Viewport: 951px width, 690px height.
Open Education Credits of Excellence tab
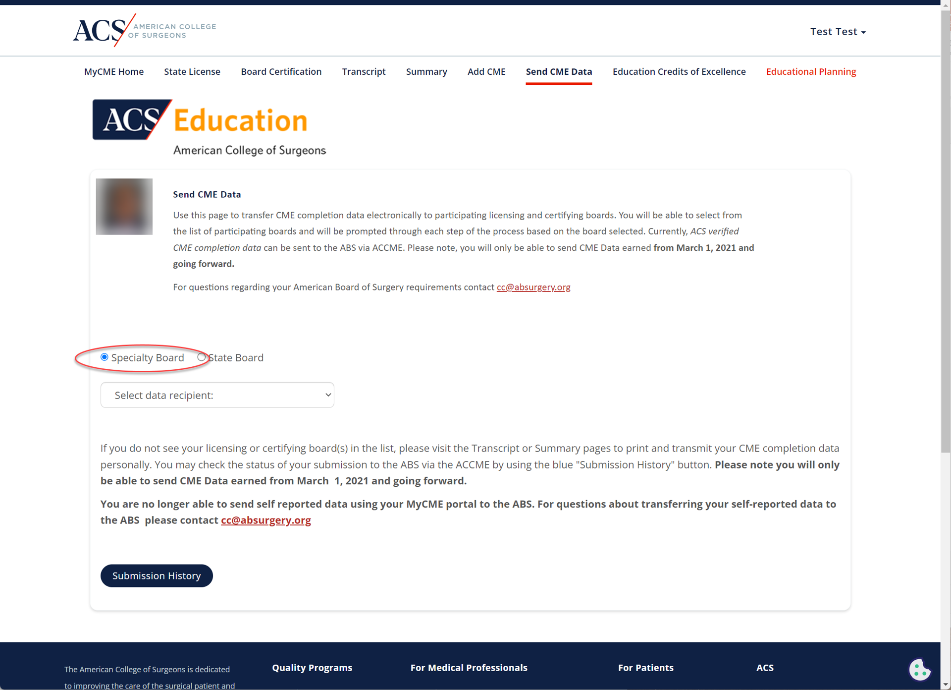coord(679,72)
